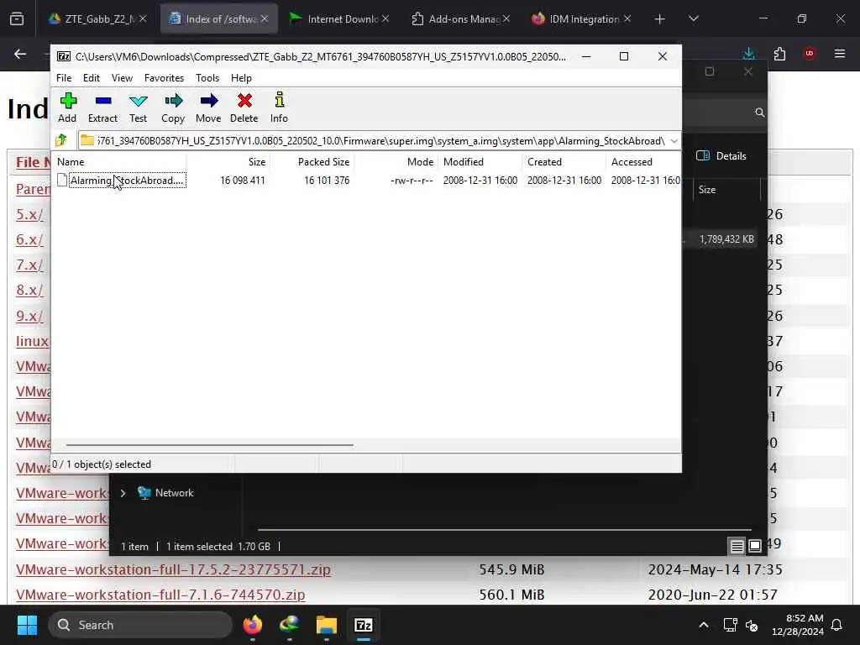The image size is (860, 645).
Task: Open the 8.x/ directory link
Action: click(x=29, y=290)
